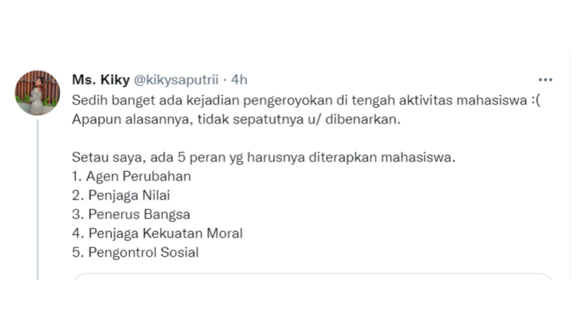The image size is (587, 330).
Task: Open the more options three-dot menu
Action: click(x=545, y=80)
